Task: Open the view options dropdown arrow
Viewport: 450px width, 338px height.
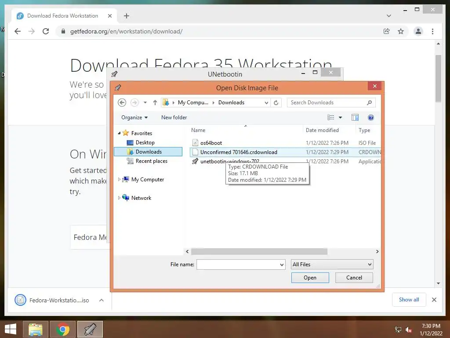Action: point(341,117)
